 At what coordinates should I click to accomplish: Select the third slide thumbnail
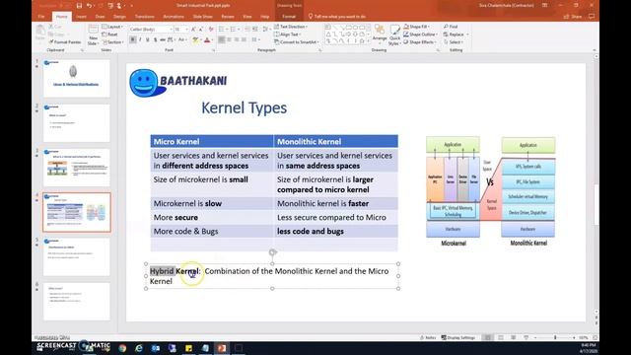pos(77,168)
